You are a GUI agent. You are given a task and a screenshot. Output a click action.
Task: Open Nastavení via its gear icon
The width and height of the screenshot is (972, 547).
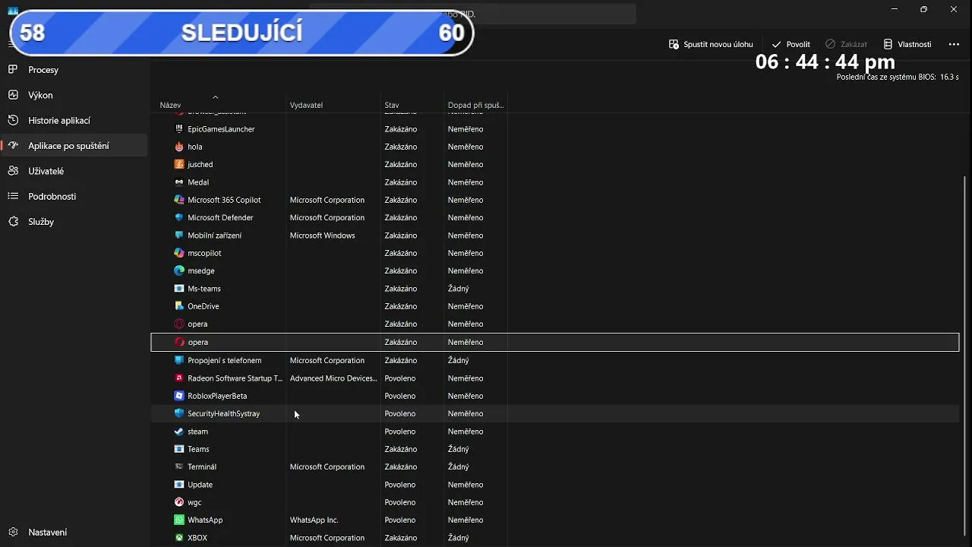coord(13,533)
